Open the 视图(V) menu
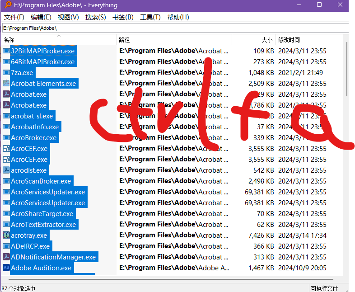 coord(68,17)
